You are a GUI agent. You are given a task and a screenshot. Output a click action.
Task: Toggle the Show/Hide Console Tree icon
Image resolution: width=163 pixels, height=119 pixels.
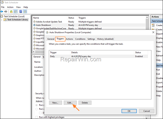pos(15,11)
